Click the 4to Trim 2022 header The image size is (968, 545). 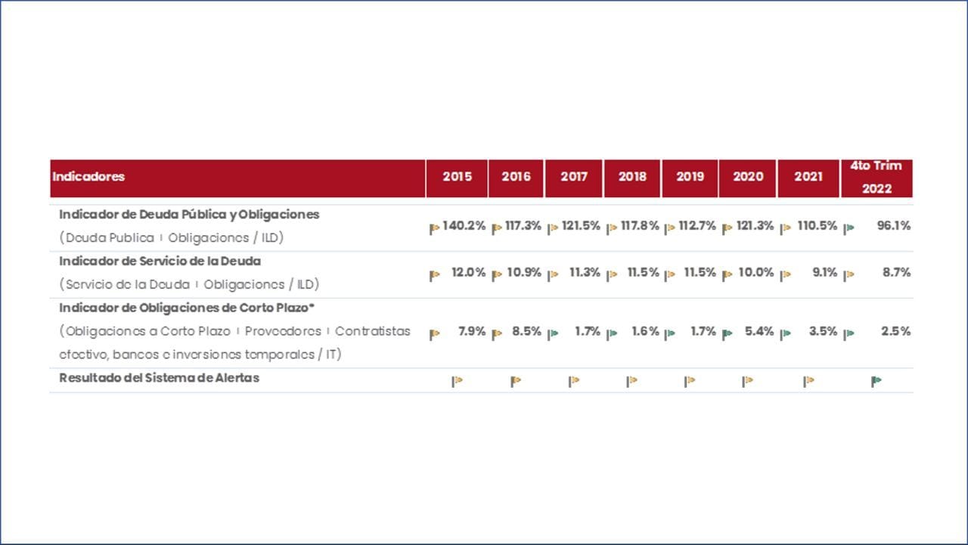coord(876,178)
